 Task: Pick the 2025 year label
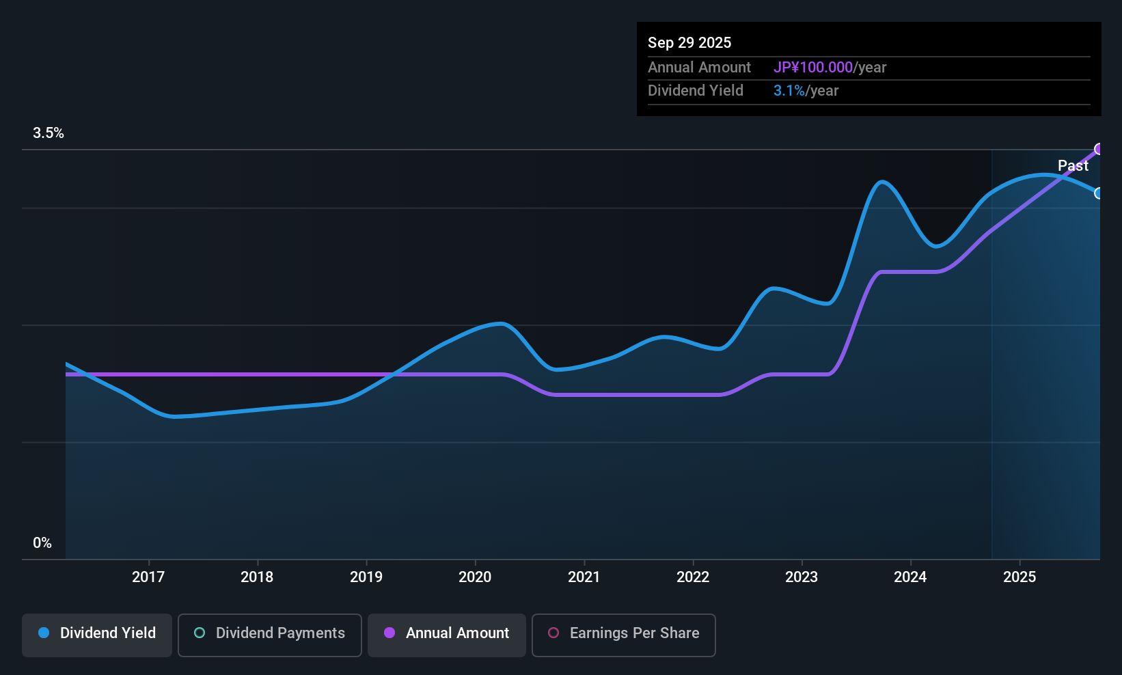pos(1020,577)
